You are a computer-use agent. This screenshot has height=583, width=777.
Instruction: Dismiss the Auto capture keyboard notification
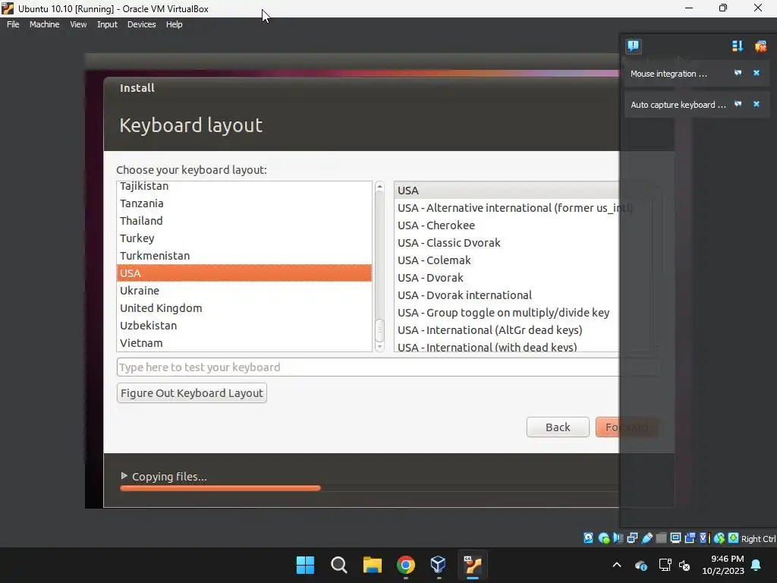tap(757, 104)
